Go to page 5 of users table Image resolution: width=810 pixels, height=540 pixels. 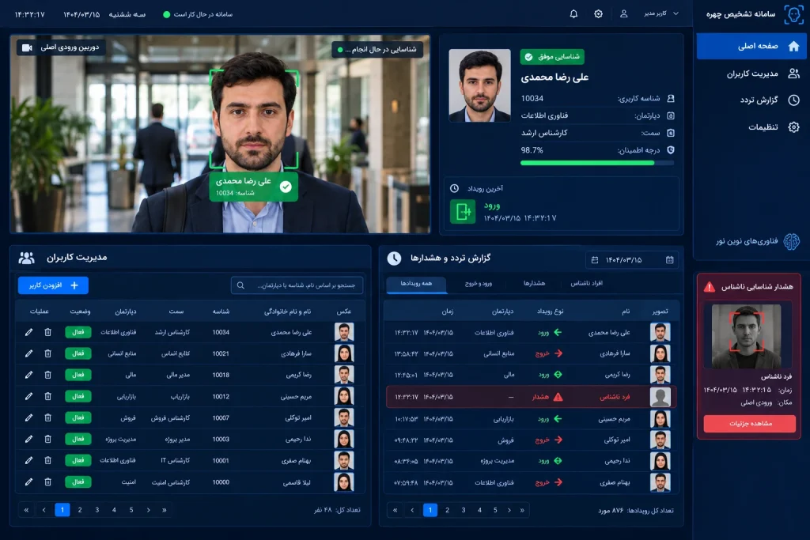coord(131,510)
